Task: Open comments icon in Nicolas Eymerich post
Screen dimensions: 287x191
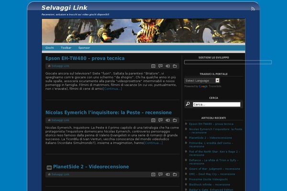Action: (x=160, y=120)
